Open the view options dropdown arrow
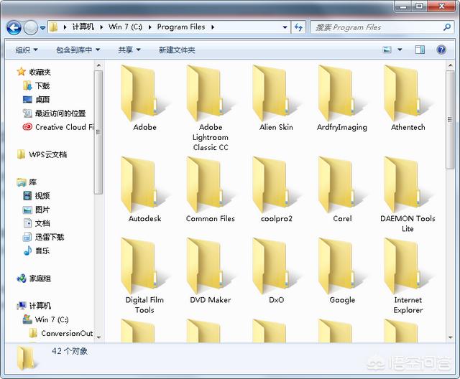The image size is (460, 379). [x=400, y=50]
